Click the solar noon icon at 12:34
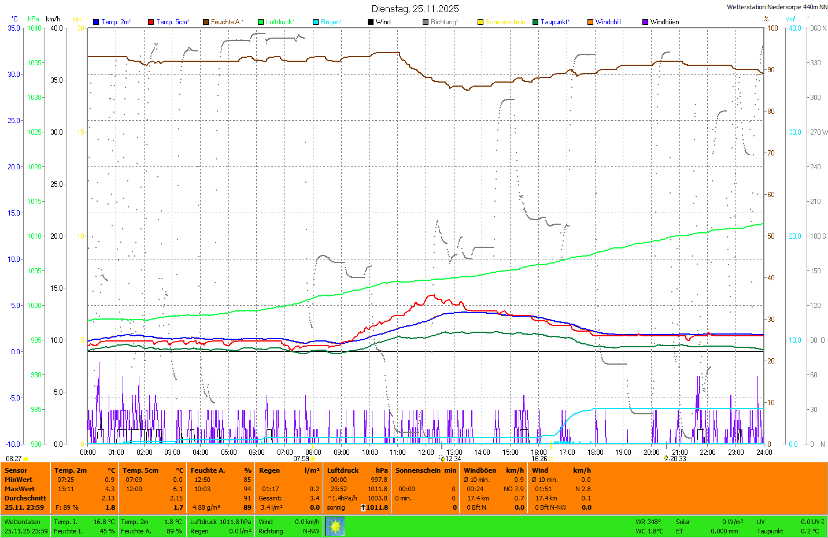828x538 pixels. pos(443,459)
